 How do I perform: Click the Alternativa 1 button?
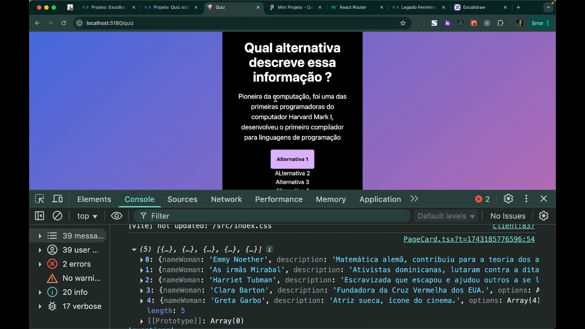coord(292,159)
